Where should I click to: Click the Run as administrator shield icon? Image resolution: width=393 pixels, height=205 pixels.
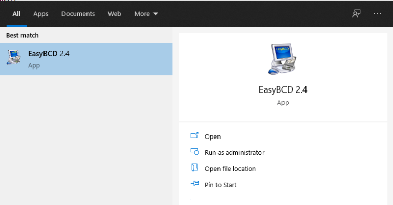click(x=194, y=151)
